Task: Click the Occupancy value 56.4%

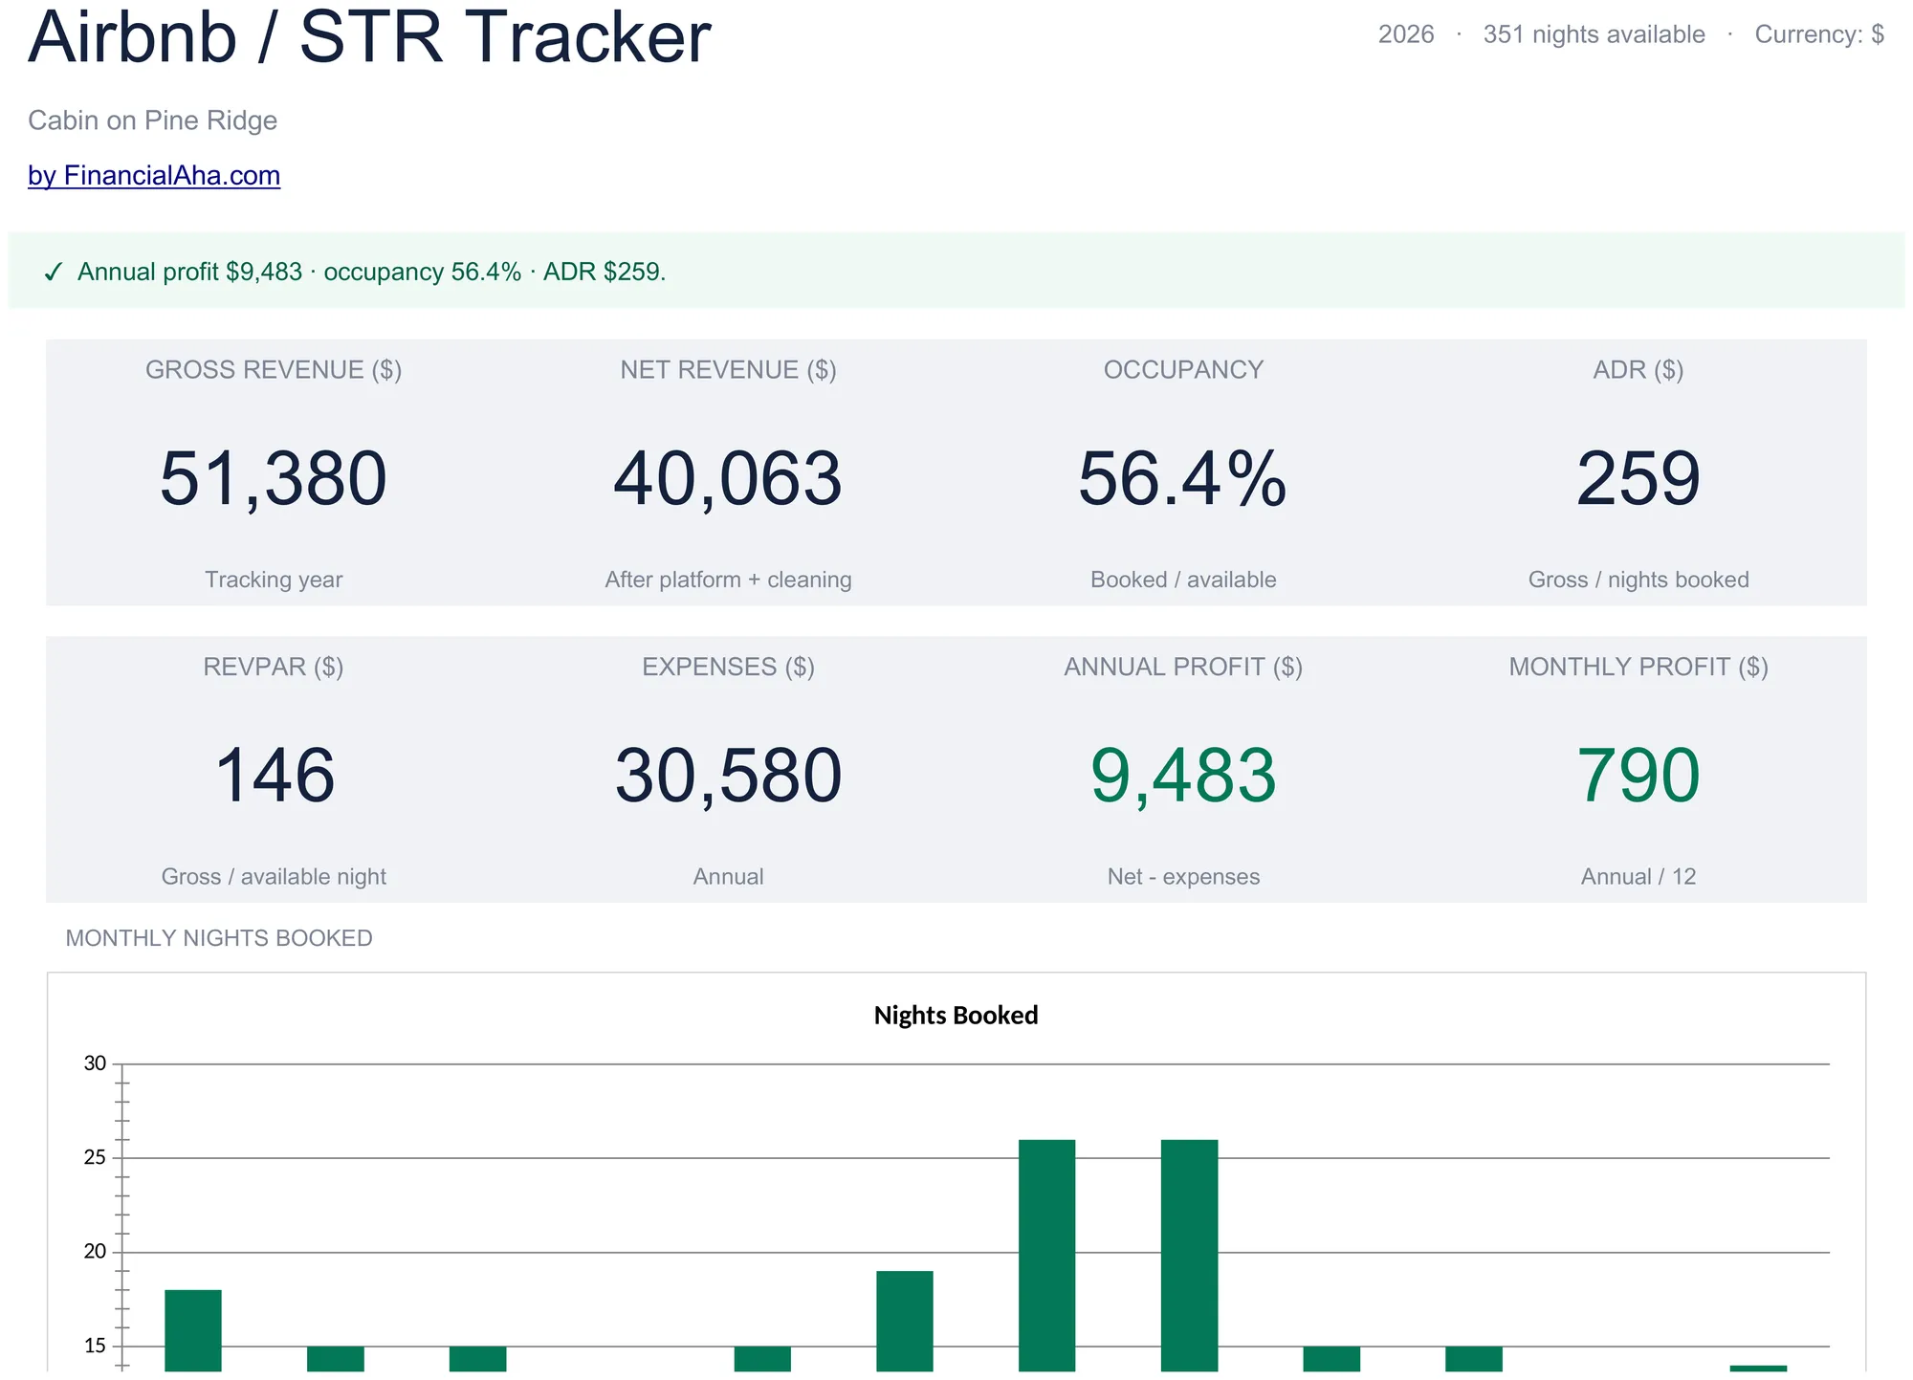Action: click(1183, 478)
